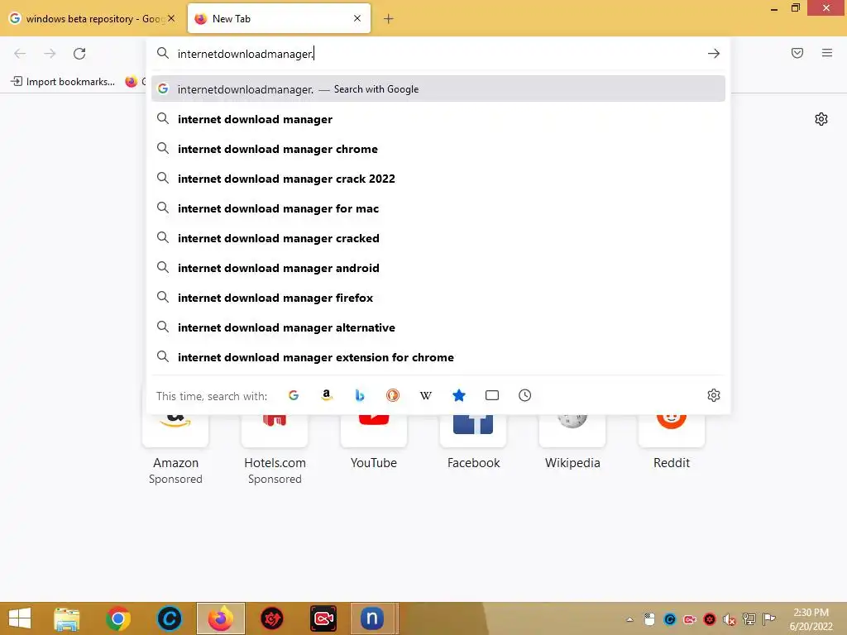Open the clock showing 2:30 PM
Image resolution: width=847 pixels, height=635 pixels.
pos(811,619)
